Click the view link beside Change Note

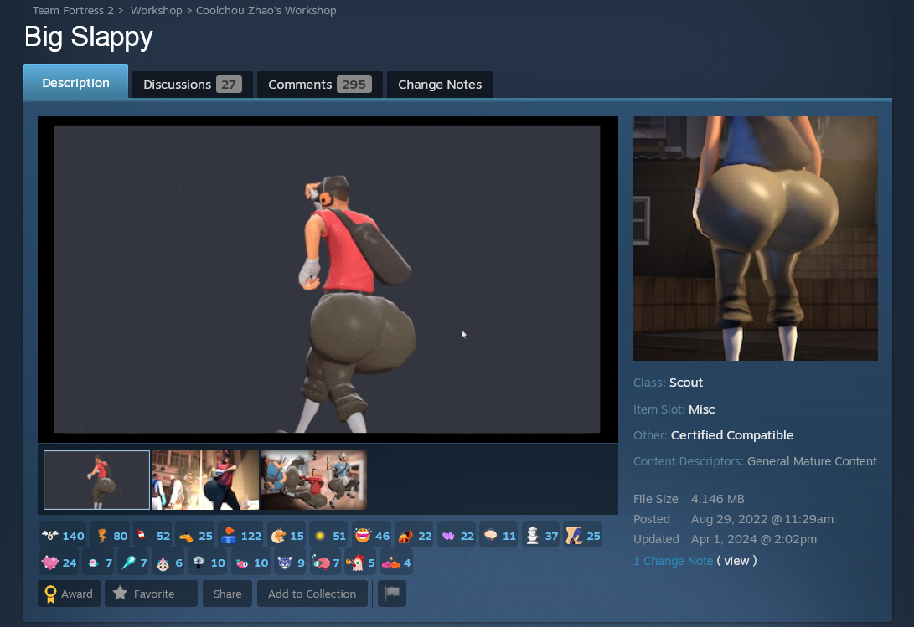[x=736, y=561]
